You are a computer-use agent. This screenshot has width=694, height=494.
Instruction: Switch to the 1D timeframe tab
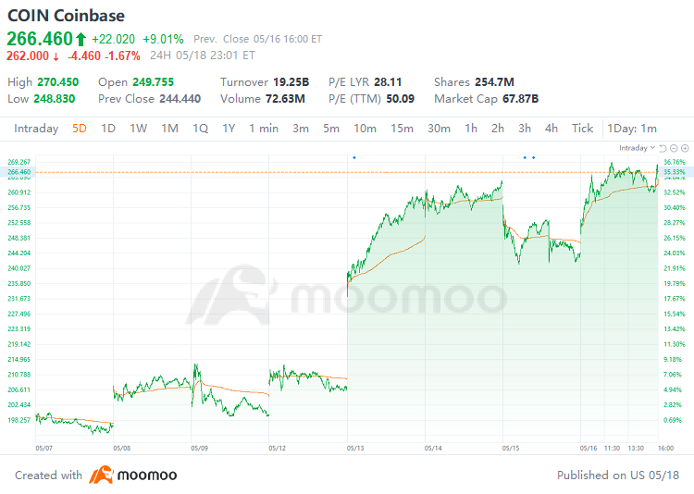[108, 129]
